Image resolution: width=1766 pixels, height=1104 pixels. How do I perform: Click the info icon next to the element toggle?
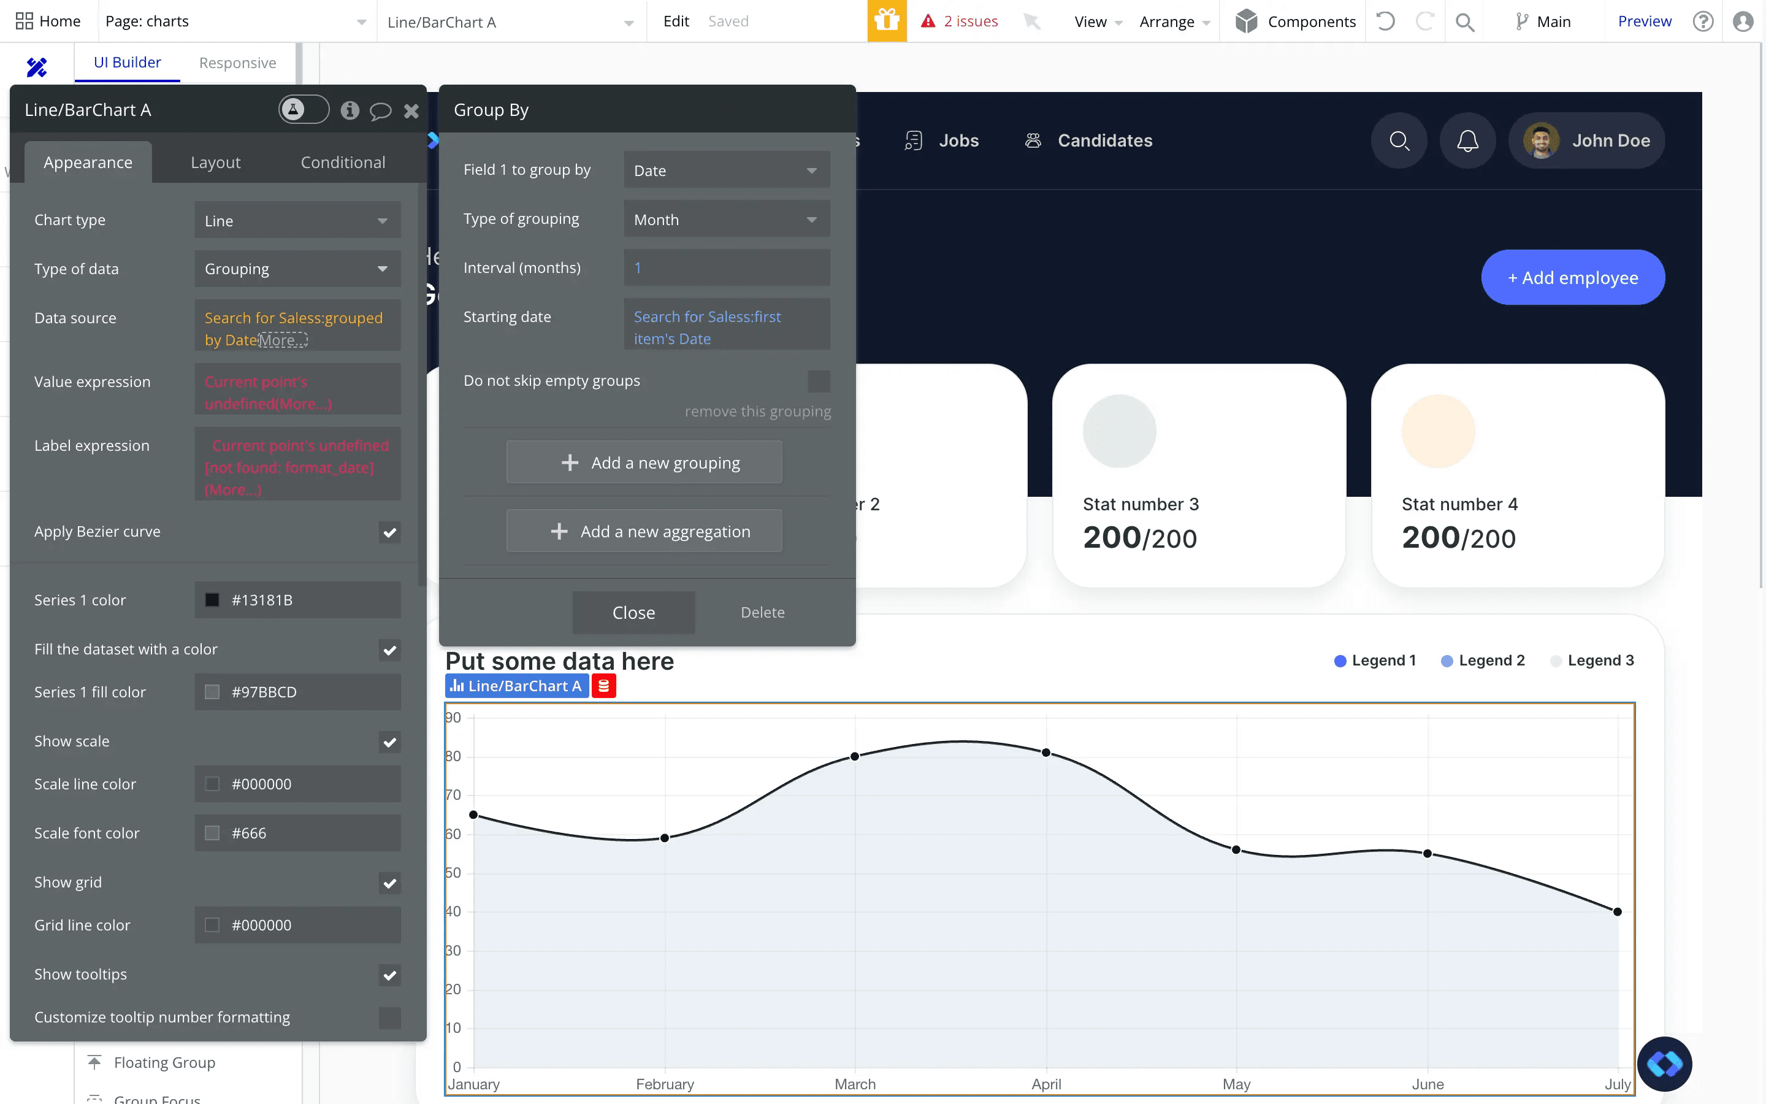[350, 110]
